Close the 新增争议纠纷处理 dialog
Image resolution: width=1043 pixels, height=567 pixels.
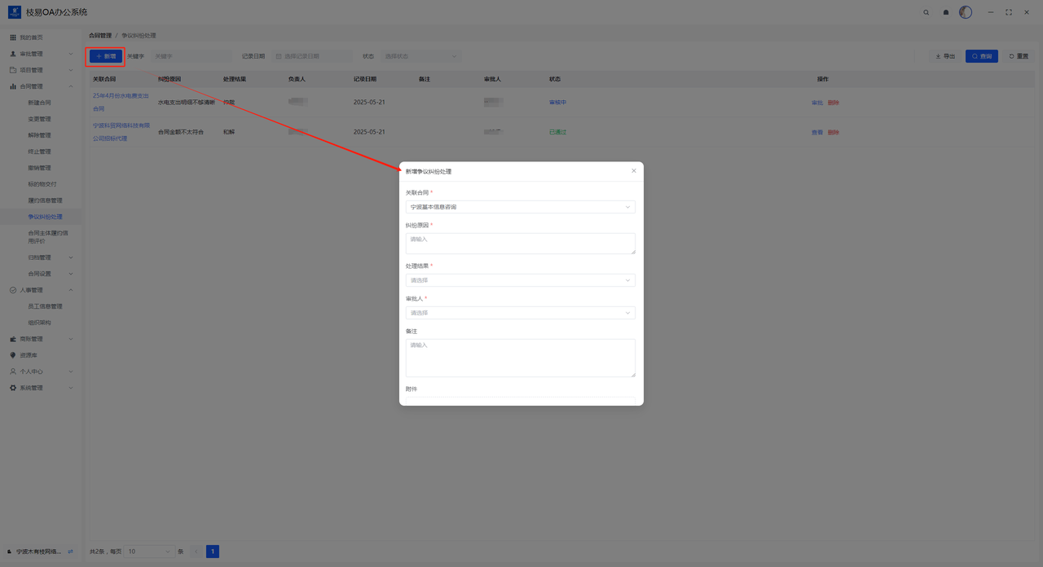pos(634,171)
